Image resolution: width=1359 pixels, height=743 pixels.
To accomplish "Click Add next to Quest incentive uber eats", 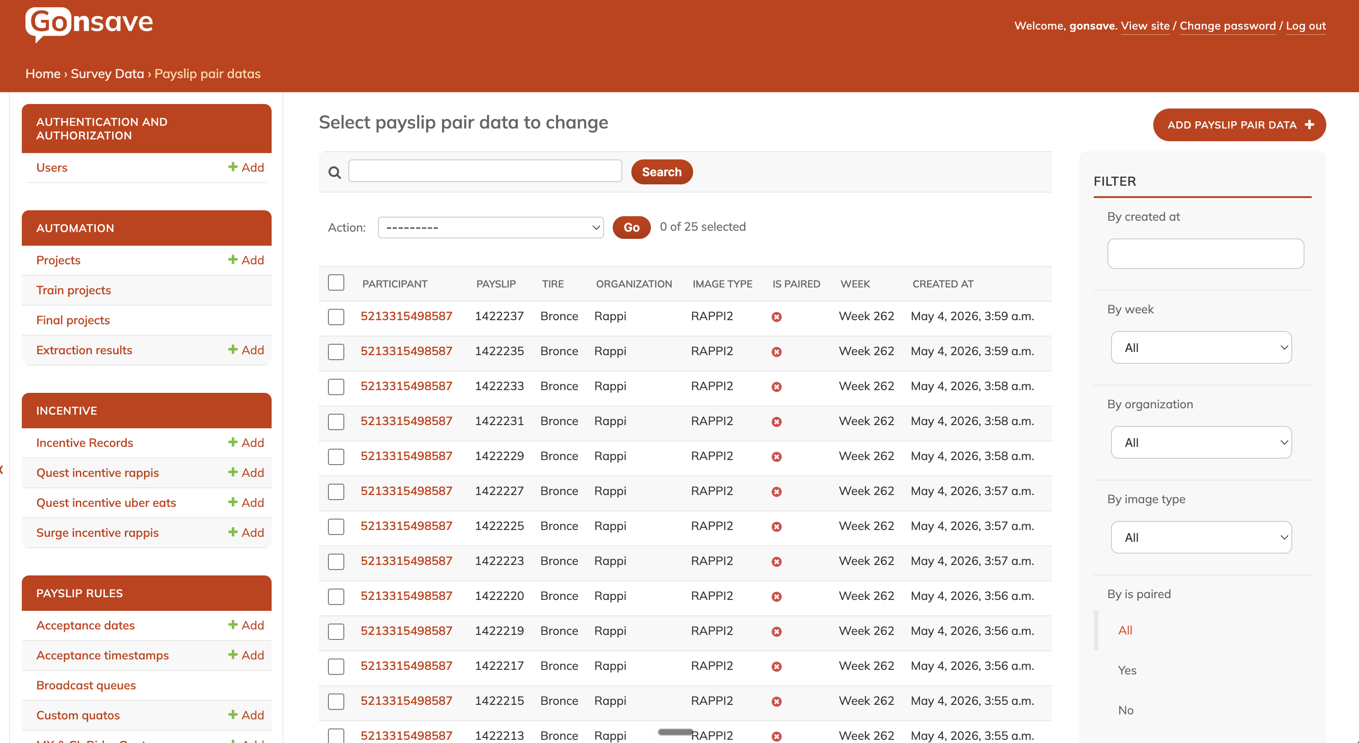I will click(x=246, y=503).
